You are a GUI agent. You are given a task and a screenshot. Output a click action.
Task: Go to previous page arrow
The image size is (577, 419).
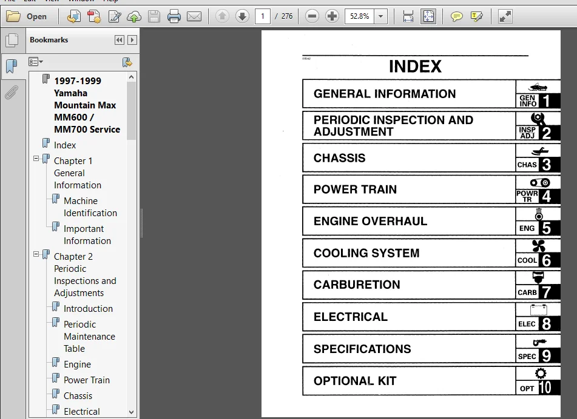(x=222, y=16)
